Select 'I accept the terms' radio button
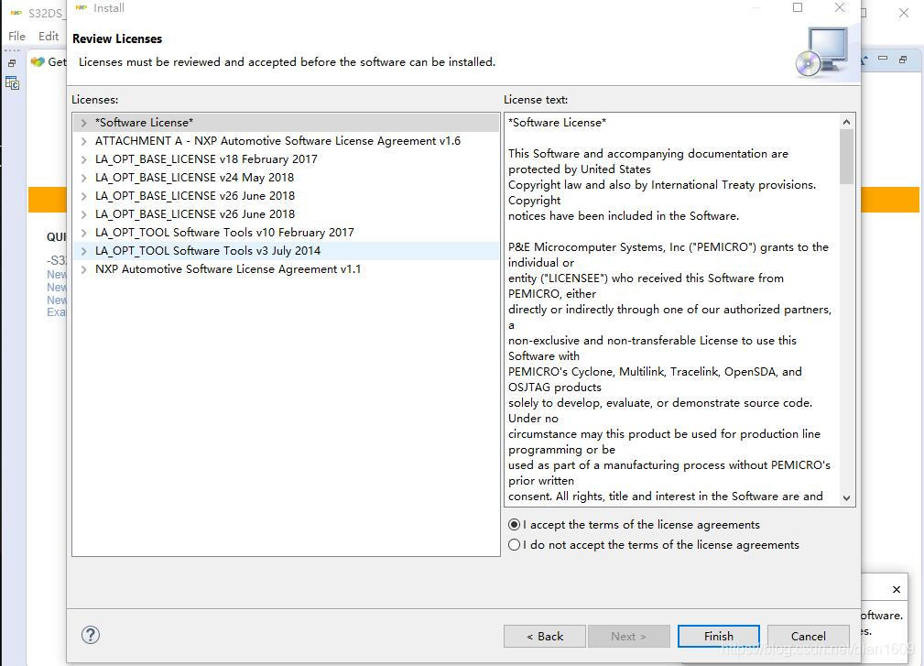The height and width of the screenshot is (666, 924). tap(515, 525)
